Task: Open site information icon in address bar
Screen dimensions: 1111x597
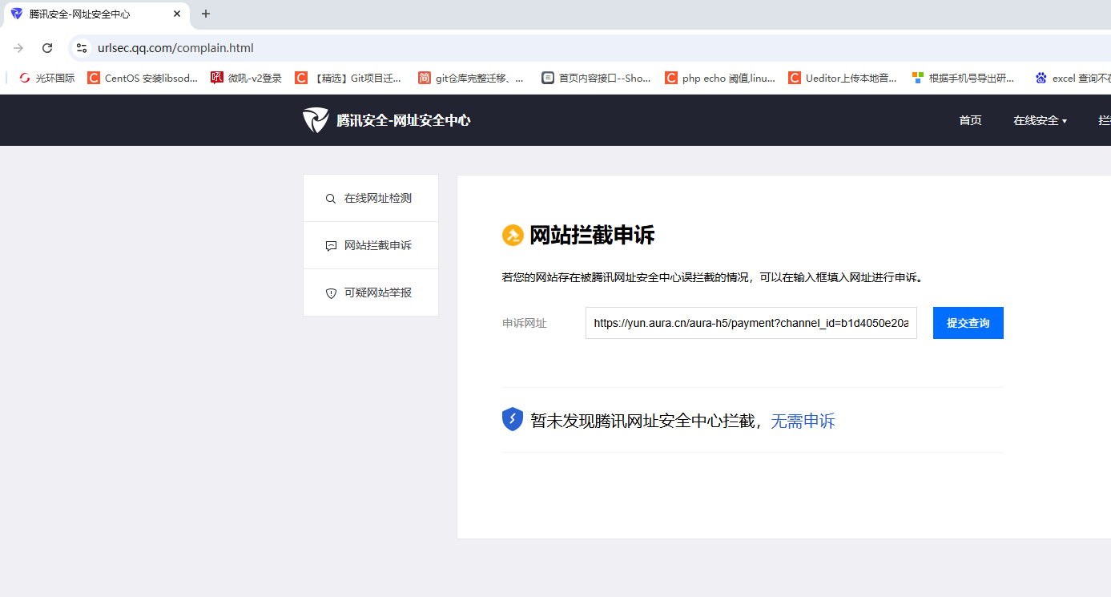Action: [x=82, y=48]
